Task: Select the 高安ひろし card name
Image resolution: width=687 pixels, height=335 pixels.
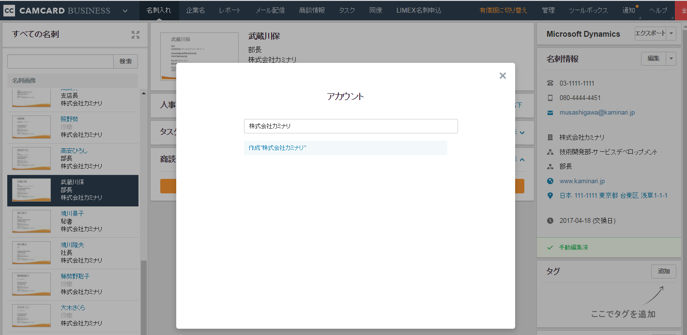Action: pyautogui.click(x=74, y=151)
